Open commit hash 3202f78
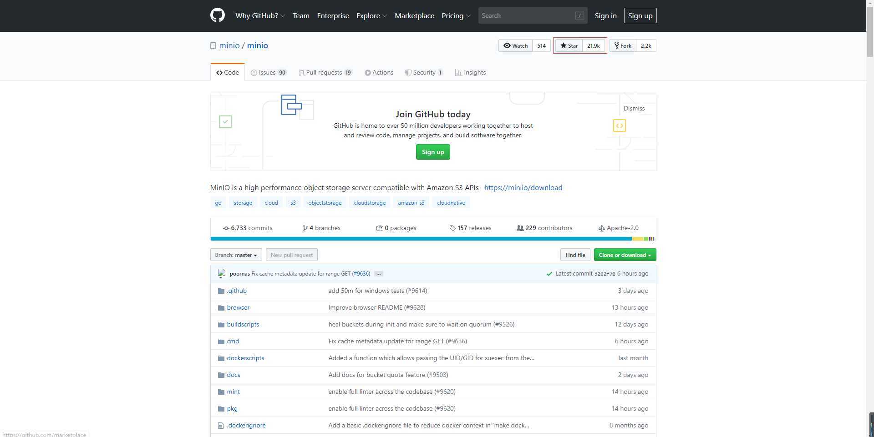 pos(605,274)
